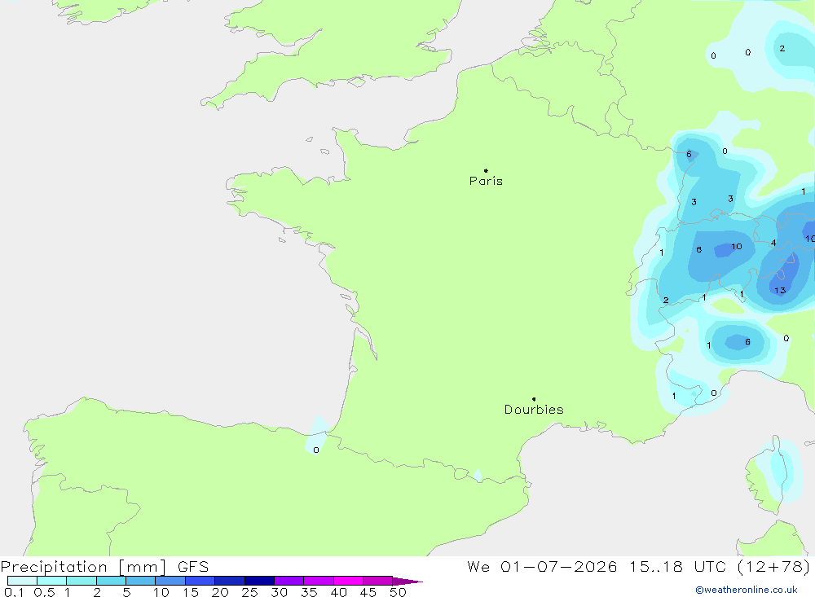This screenshot has width=815, height=597.
Task: Pick the 10–15 mm legend color swatch
Action: point(170,581)
